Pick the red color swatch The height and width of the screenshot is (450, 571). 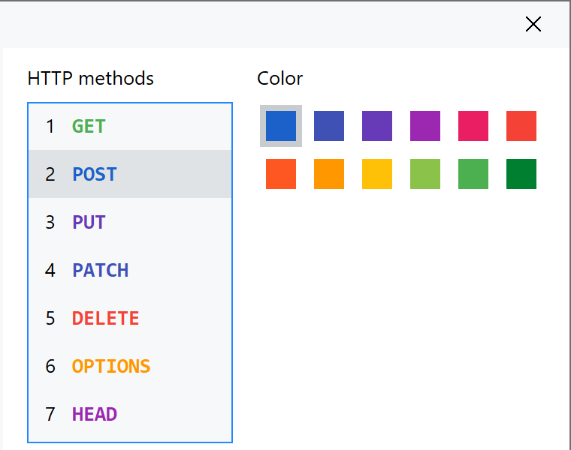[x=521, y=126]
